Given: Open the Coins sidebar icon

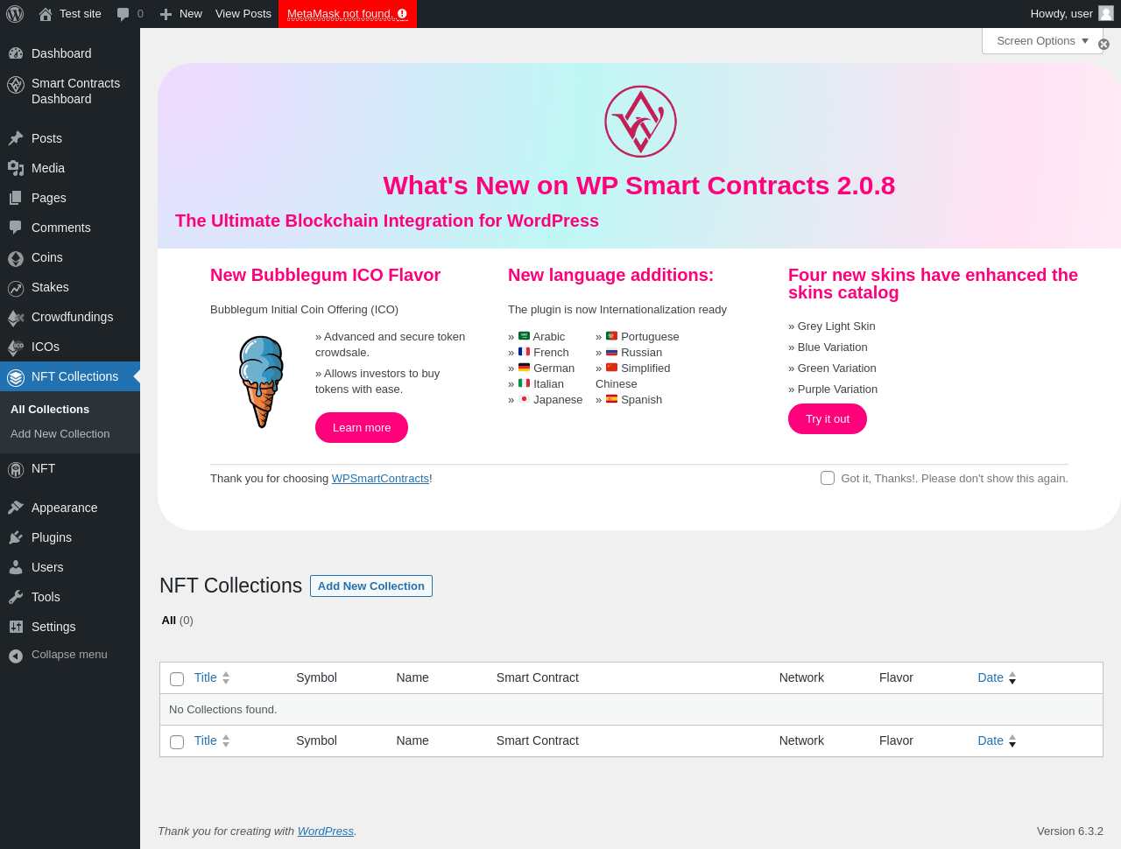Looking at the screenshot, I should pyautogui.click(x=16, y=258).
